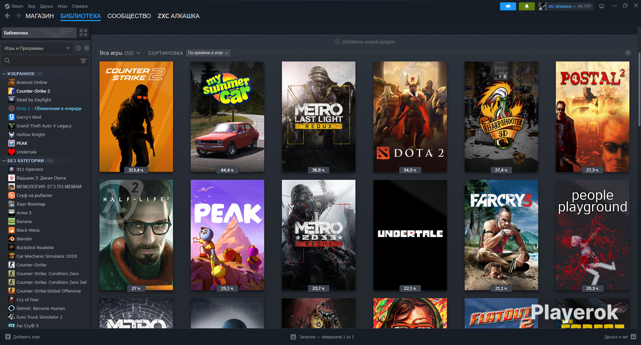Toggle ready-to-play filter icon
641x345 pixels.
[x=87, y=48]
